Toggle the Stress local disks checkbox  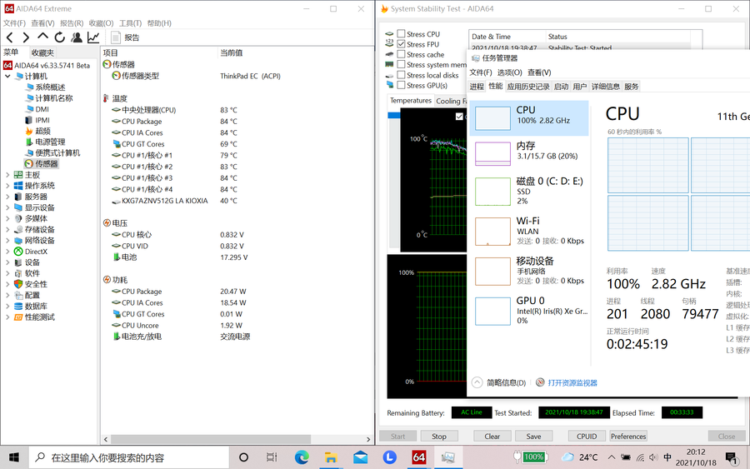point(401,75)
